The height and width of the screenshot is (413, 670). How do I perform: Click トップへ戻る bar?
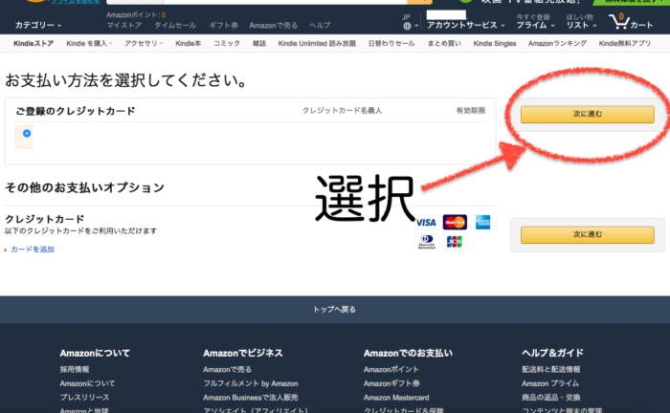(x=335, y=310)
